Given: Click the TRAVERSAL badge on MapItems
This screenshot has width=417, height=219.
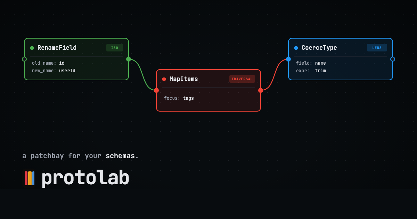Looking at the screenshot, I should pos(242,79).
